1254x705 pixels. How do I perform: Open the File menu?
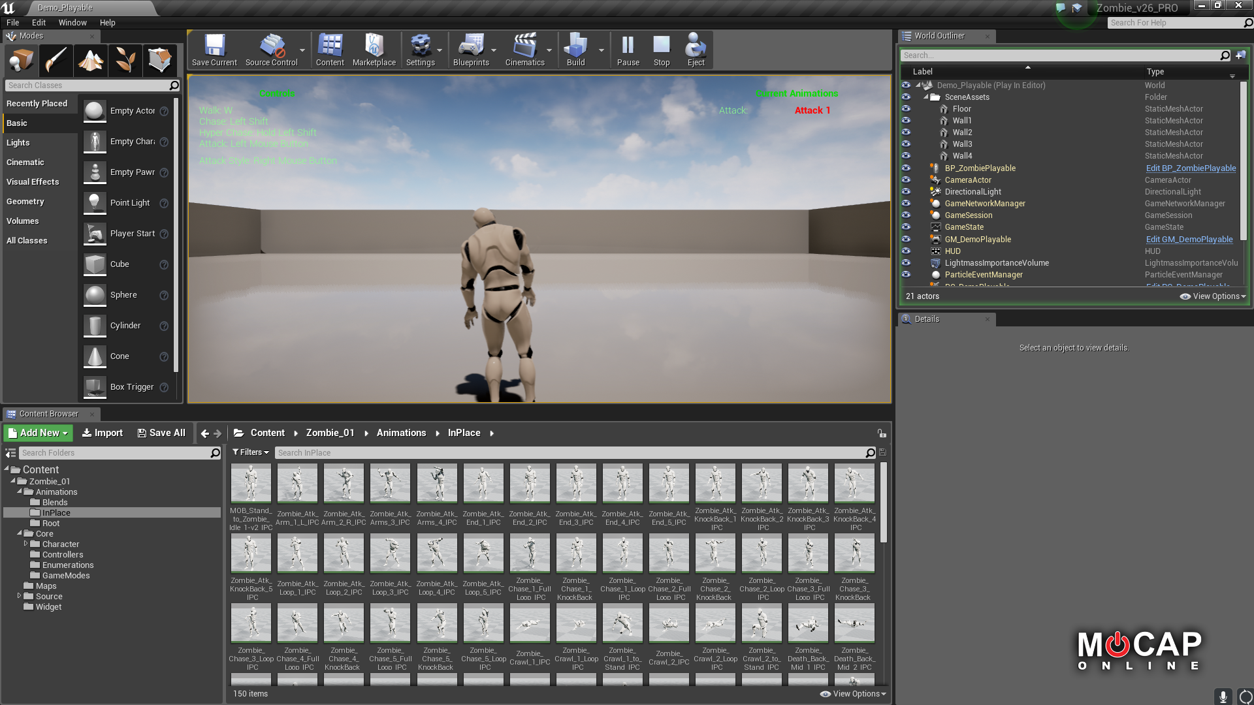point(13,22)
